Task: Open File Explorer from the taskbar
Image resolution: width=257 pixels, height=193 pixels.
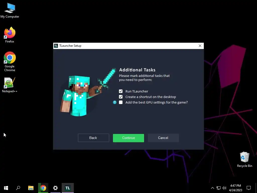Action: tap(31, 188)
